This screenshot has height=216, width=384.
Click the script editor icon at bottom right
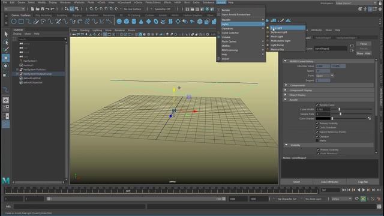379,206
